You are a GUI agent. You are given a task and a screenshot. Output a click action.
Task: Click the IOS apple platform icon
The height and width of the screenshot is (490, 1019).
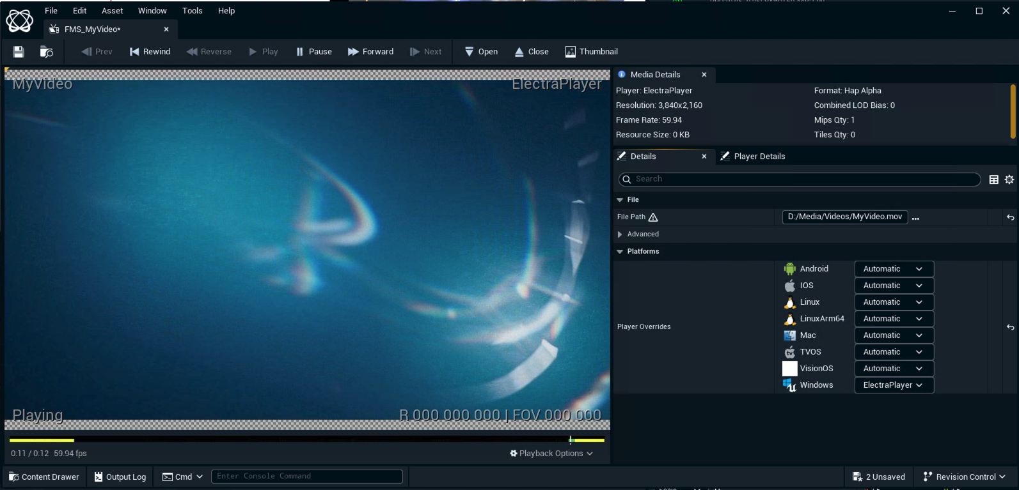coord(790,286)
